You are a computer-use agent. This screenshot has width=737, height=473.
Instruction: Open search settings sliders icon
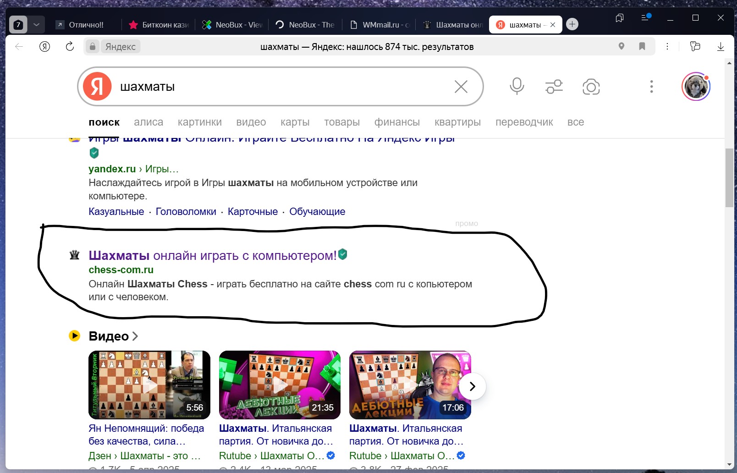[x=554, y=86]
